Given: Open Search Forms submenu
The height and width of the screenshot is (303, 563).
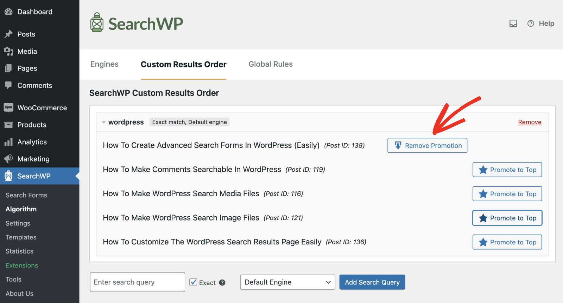Looking at the screenshot, I should [x=26, y=195].
